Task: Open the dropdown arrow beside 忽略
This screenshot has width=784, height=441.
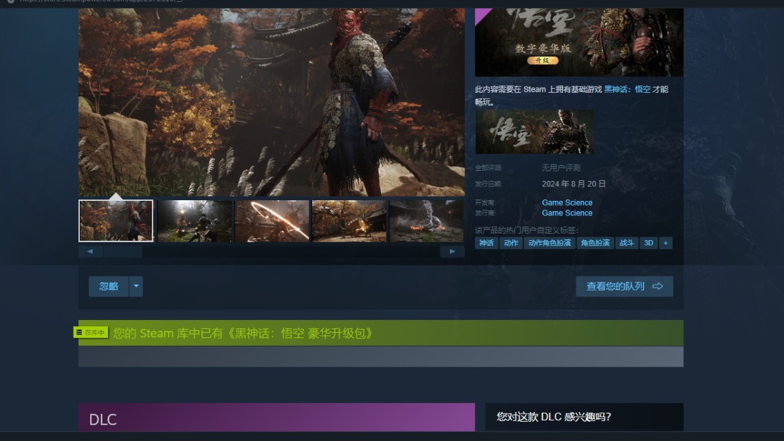Action: (136, 286)
